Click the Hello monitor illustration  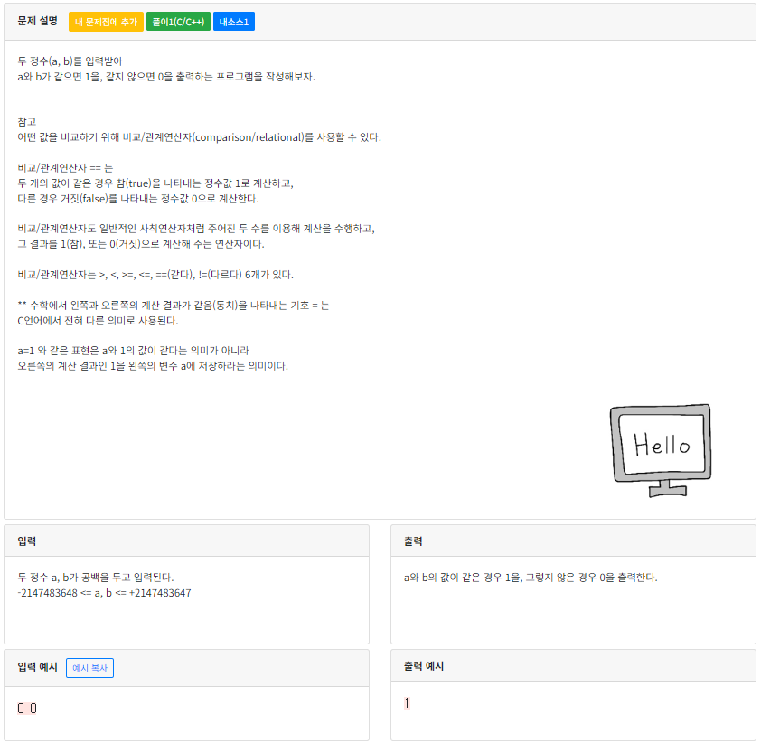(x=661, y=447)
